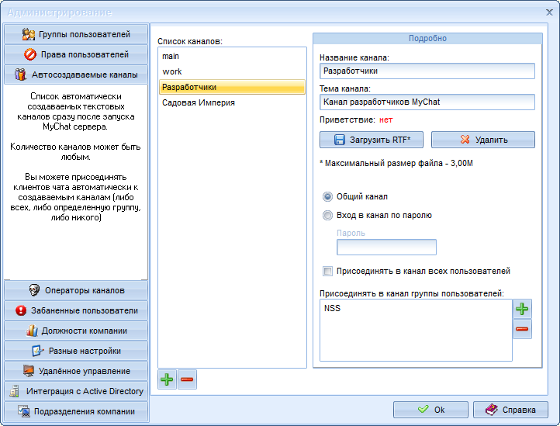Click the channel name input field
The height and width of the screenshot is (426, 560).
(427, 71)
